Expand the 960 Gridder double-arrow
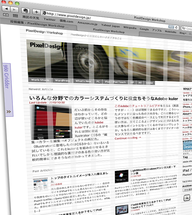This screenshot has height=215, width=192. pos(9,112)
